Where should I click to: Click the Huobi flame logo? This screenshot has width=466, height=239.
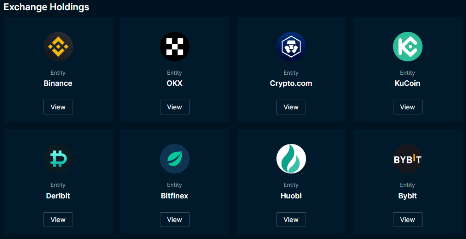pyautogui.click(x=291, y=159)
